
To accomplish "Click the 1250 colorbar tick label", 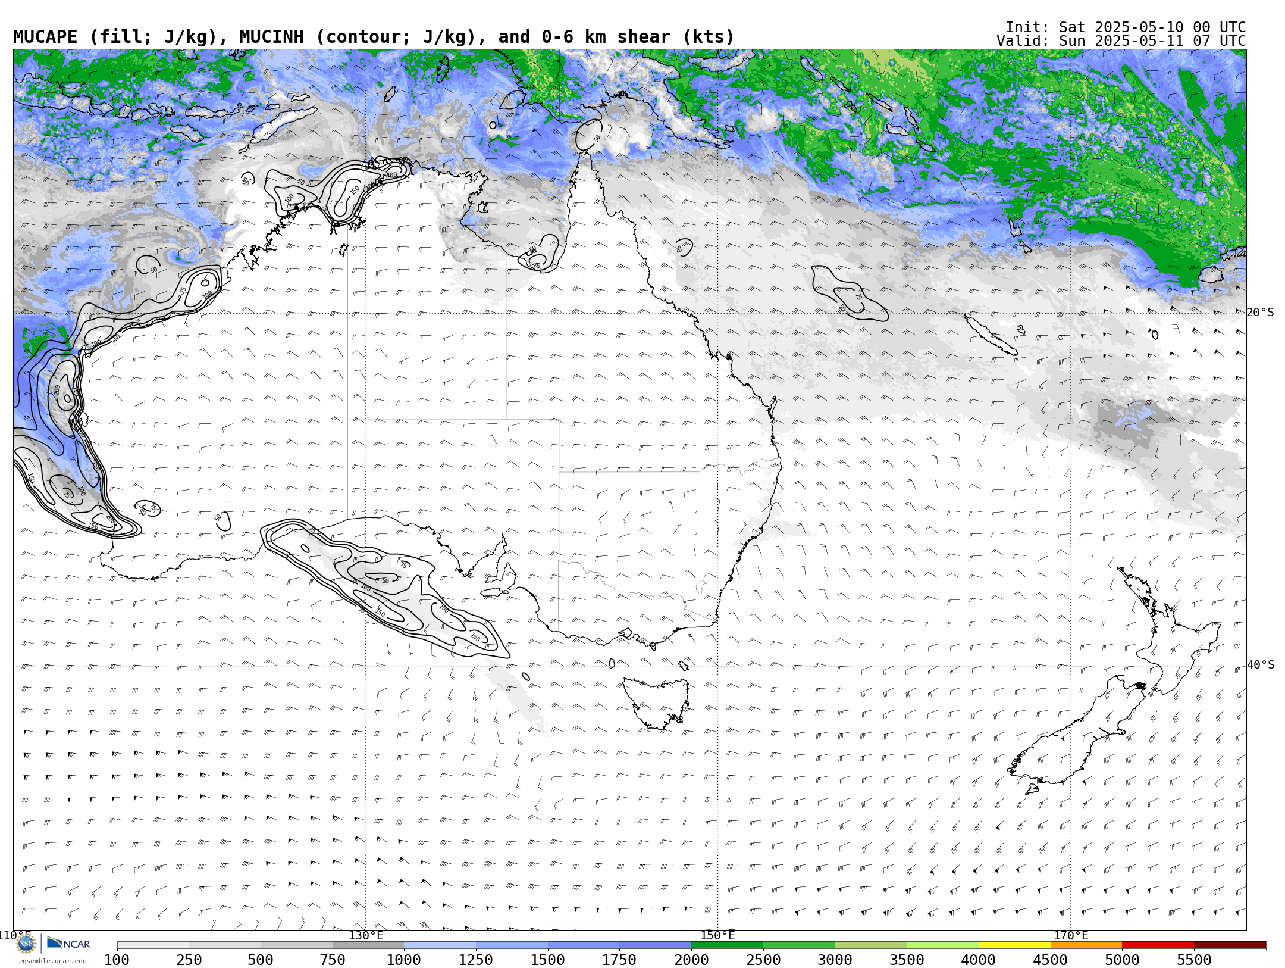I will [x=476, y=960].
